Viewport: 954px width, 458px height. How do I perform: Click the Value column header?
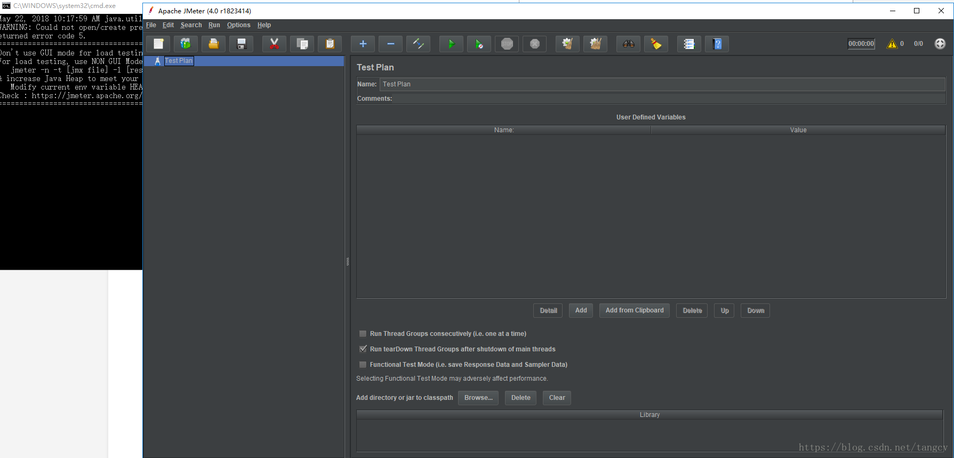(798, 130)
